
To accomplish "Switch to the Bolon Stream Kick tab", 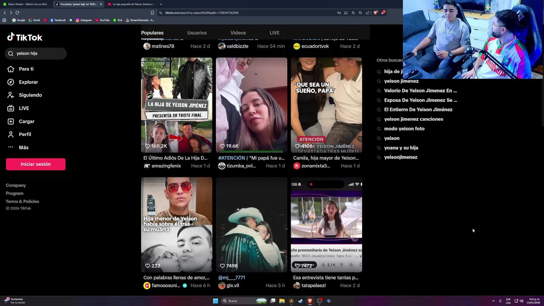I will pos(25,4).
